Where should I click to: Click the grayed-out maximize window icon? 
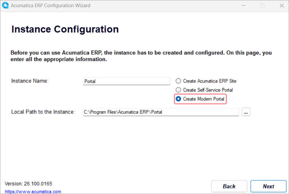[x=263, y=6]
